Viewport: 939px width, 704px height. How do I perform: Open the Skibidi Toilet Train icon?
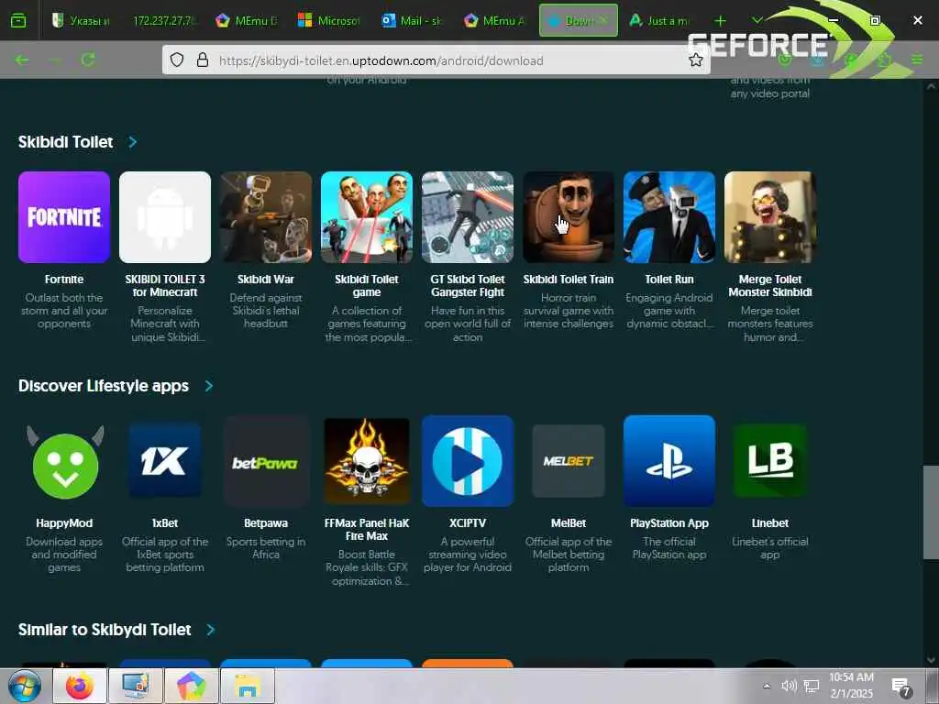(569, 216)
